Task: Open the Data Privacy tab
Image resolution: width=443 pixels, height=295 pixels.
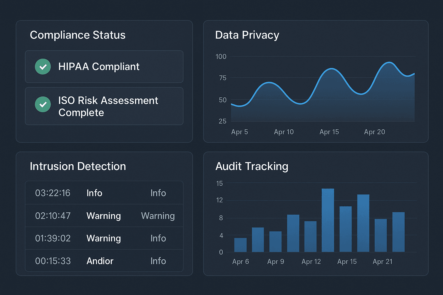Action: click(x=247, y=35)
